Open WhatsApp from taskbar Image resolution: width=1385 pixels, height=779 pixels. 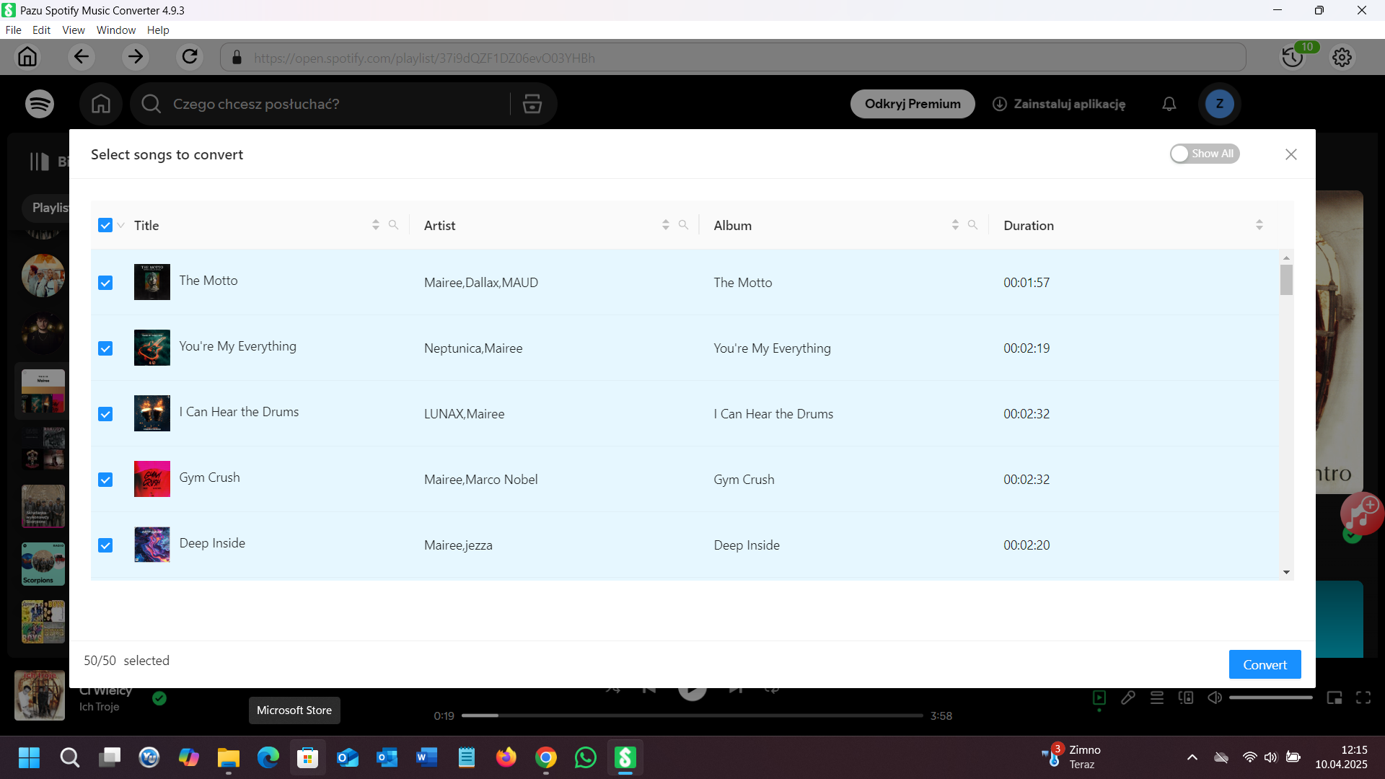[586, 758]
